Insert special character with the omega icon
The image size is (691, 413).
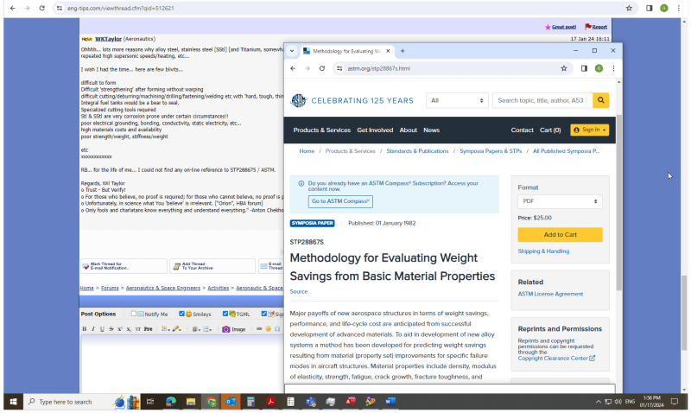277,329
